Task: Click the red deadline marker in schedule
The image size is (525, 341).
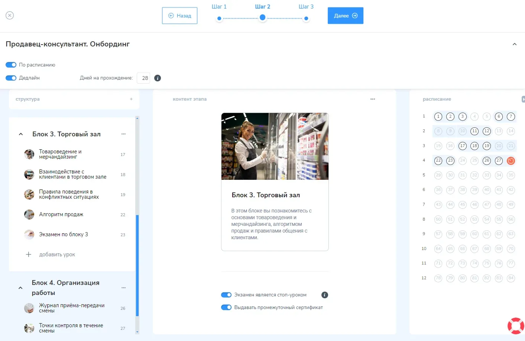Action: 511,160
